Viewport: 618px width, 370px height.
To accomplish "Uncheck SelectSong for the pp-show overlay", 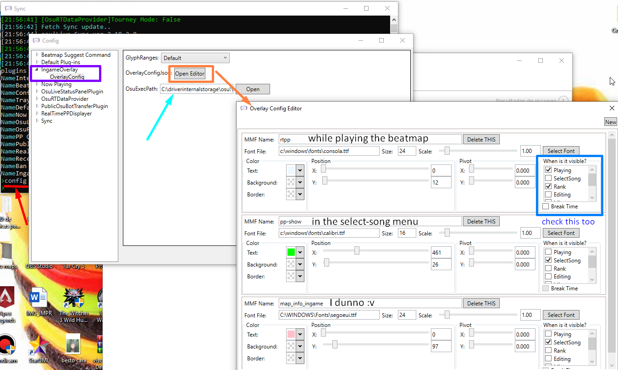I will [548, 260].
